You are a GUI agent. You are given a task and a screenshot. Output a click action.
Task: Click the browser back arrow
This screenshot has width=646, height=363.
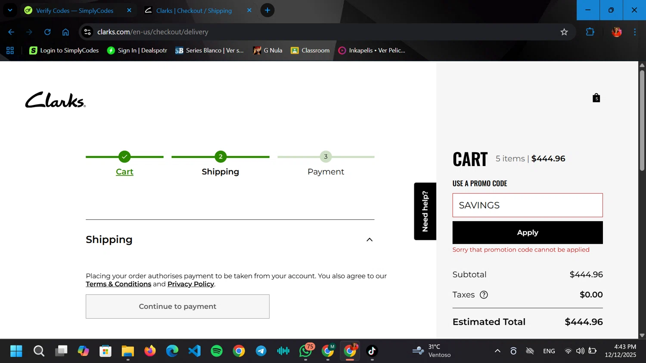(x=11, y=32)
